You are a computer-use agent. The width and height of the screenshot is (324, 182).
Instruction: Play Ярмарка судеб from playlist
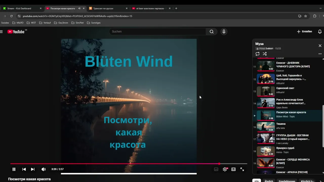pos(287,151)
